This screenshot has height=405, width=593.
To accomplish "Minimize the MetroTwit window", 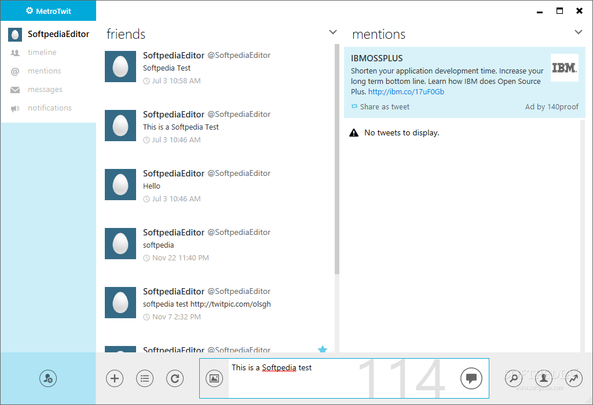I will 540,12.
